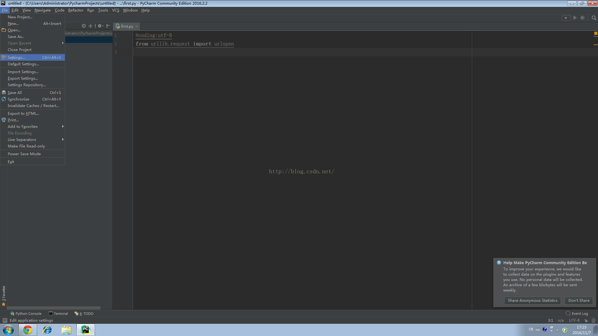Select Export to HTML... option
598x336 pixels.
pyautogui.click(x=23, y=113)
